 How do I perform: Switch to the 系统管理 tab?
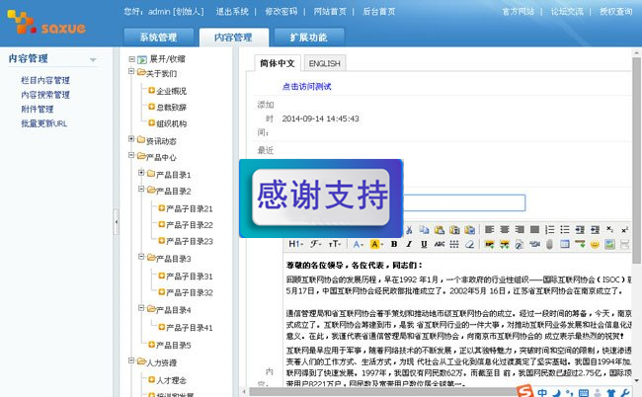tap(158, 38)
